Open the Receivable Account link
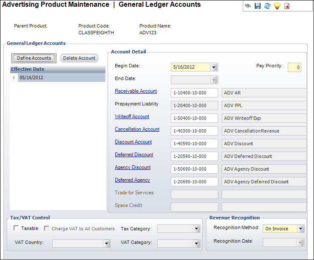314x260 pixels. pyautogui.click(x=136, y=91)
